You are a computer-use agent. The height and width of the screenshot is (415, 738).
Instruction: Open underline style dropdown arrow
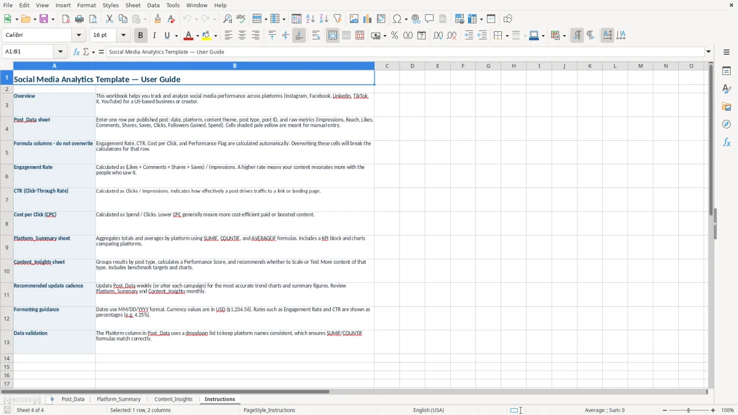coord(175,36)
